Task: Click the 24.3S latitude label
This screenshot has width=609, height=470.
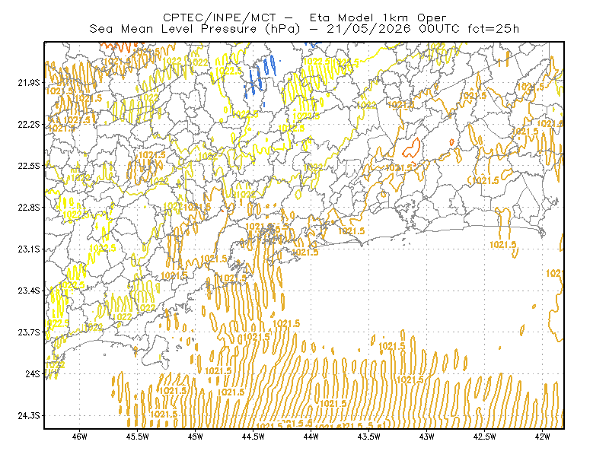Action: coord(28,415)
